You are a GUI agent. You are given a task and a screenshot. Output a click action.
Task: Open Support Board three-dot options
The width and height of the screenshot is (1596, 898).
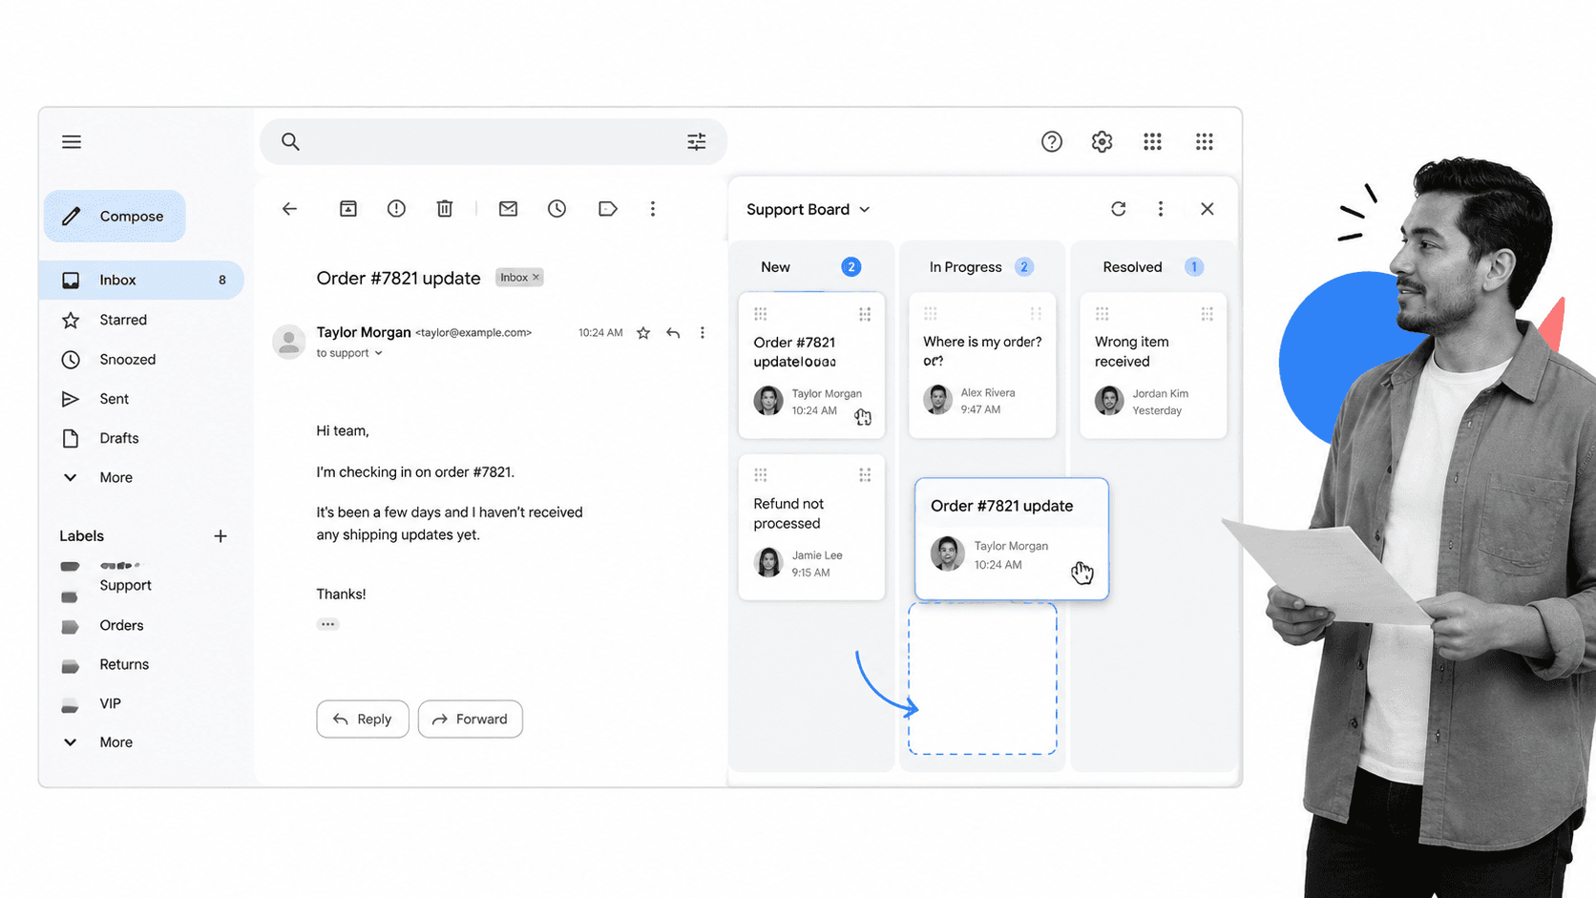coord(1161,209)
